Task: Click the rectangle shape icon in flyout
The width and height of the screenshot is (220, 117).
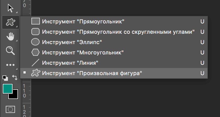Action: coord(35,21)
